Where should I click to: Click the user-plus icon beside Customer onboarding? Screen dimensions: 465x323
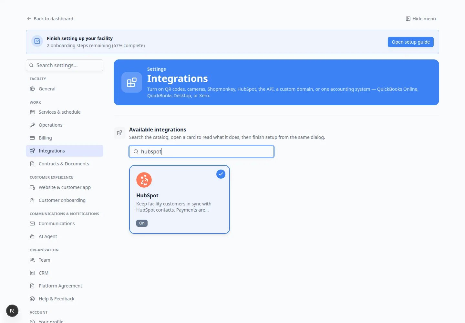point(32,200)
